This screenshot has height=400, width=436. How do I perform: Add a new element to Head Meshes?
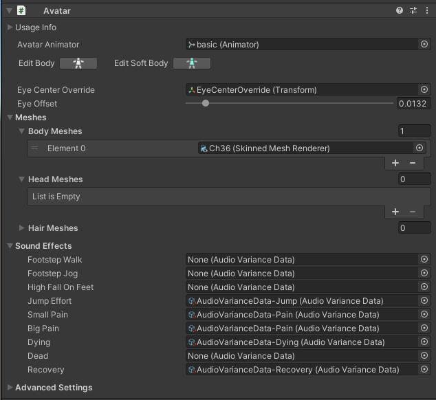click(395, 212)
